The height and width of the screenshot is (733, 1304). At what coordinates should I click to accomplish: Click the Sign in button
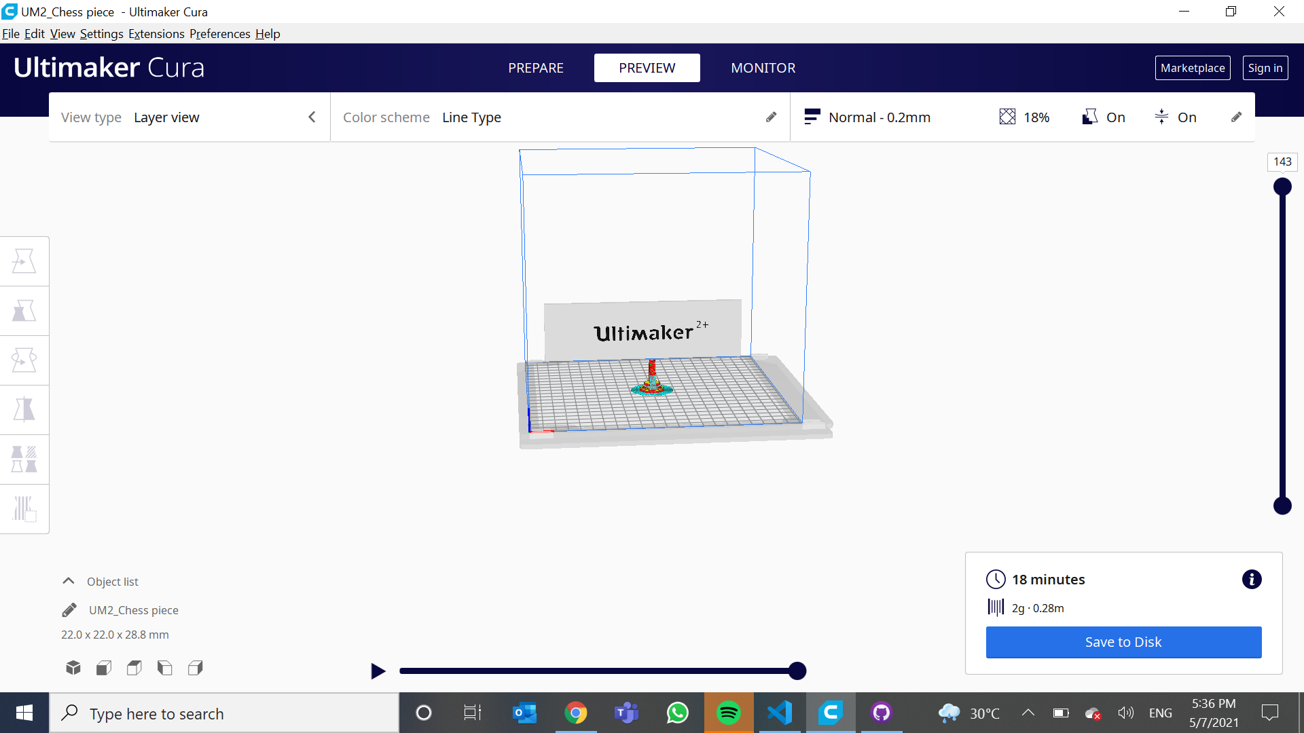click(1265, 68)
